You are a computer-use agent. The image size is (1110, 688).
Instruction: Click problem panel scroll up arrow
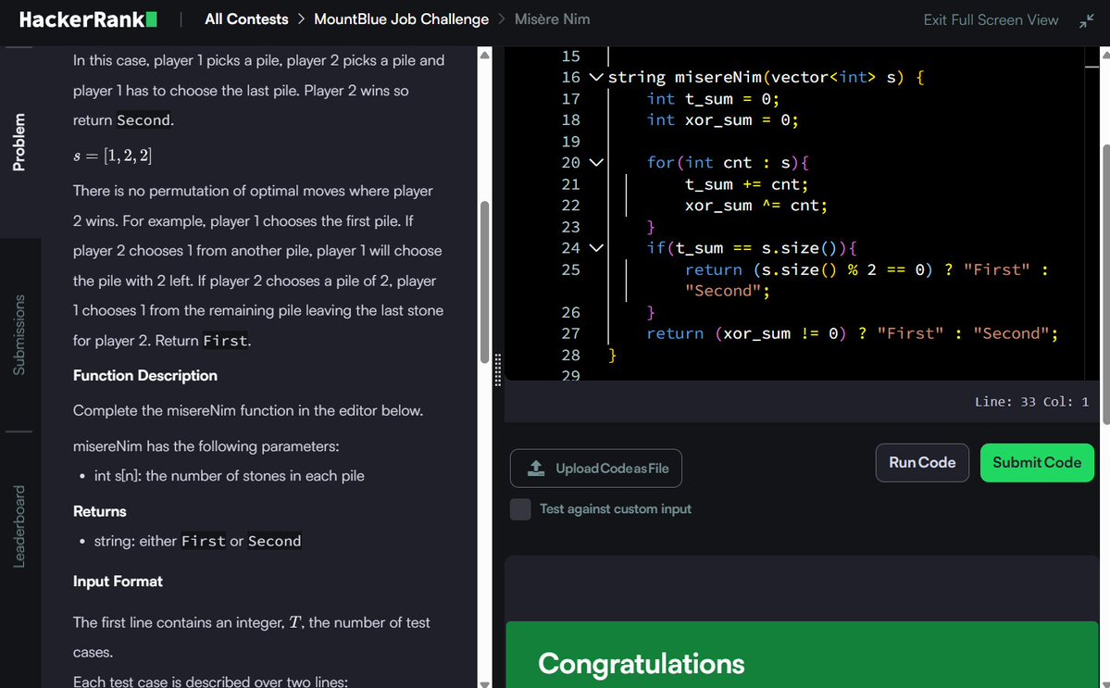[x=485, y=56]
